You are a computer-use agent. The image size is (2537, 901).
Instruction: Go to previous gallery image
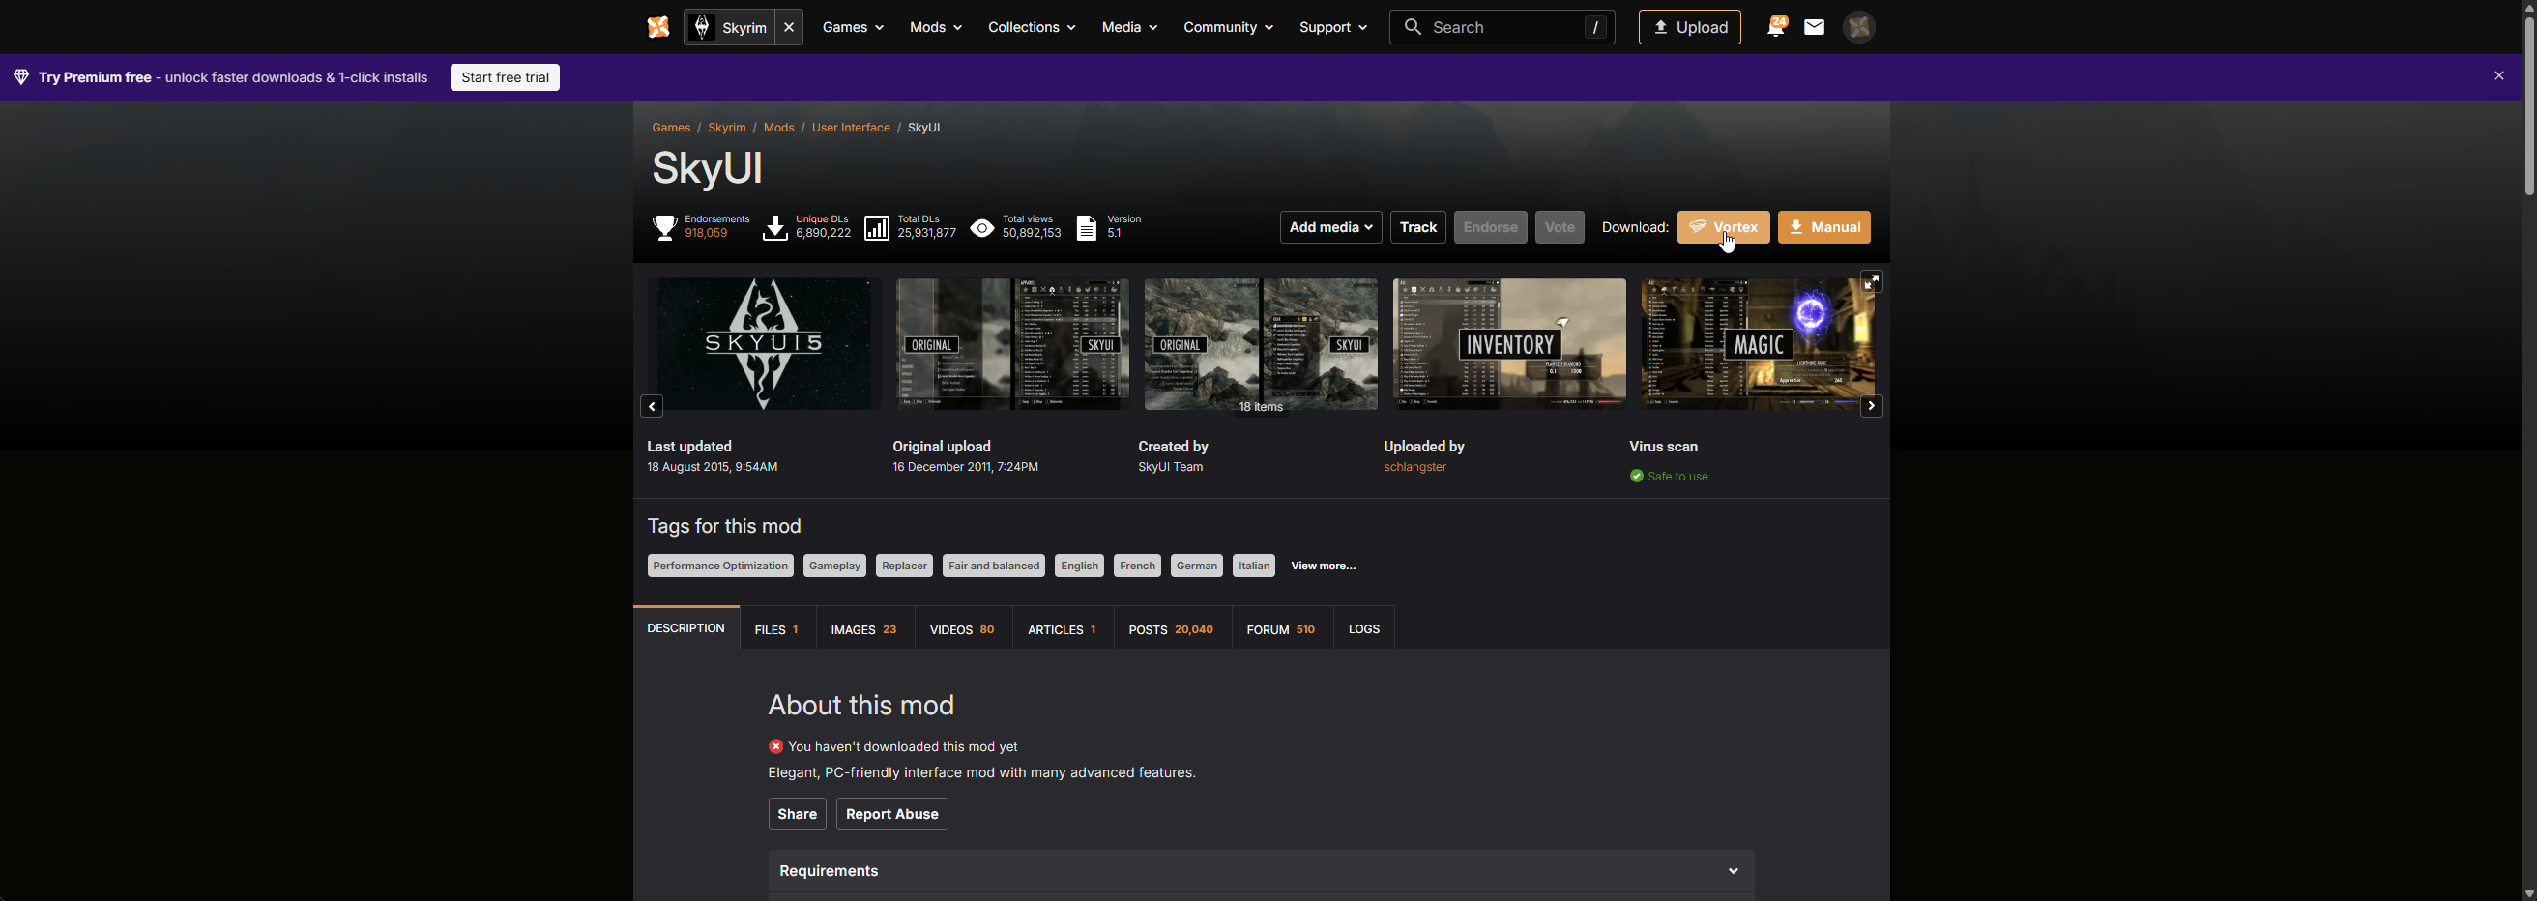coord(652,407)
